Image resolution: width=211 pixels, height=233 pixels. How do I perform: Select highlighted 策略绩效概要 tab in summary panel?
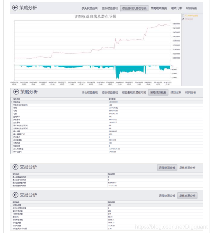coord(158,93)
